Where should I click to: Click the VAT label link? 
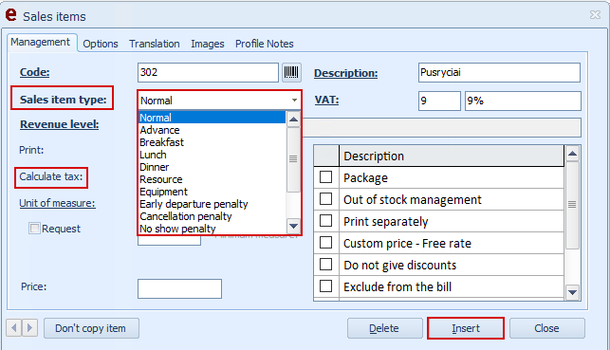coord(326,100)
